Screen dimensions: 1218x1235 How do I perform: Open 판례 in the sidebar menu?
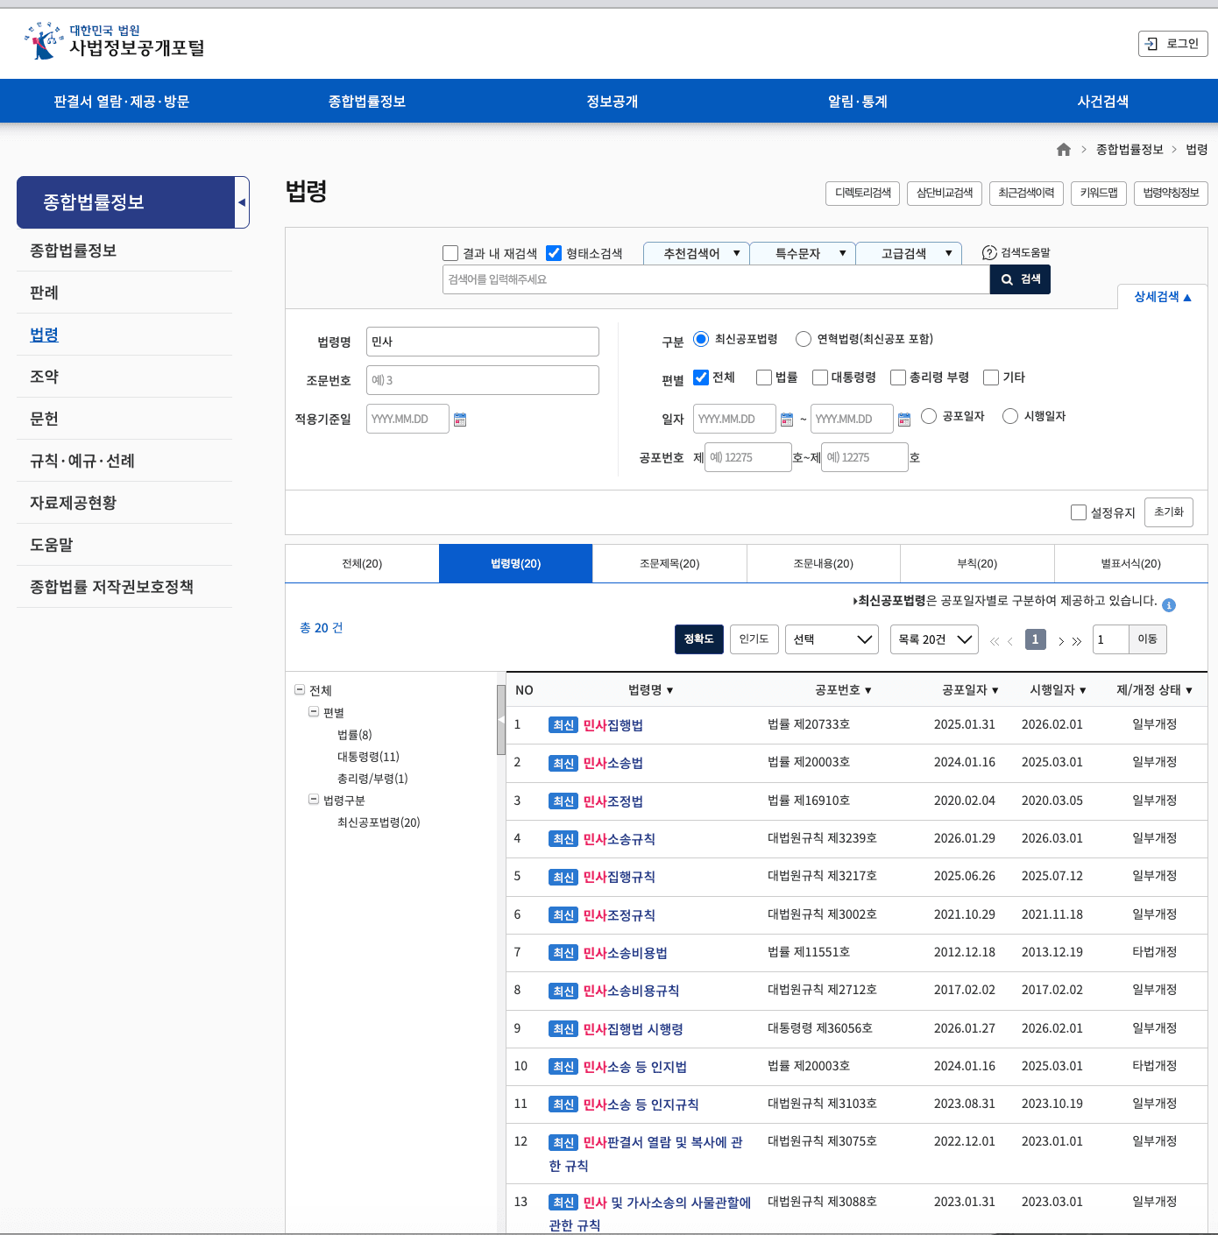coord(44,293)
